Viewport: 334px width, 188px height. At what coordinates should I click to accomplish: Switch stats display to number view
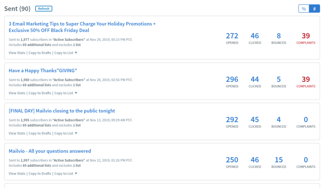pyautogui.click(x=314, y=8)
